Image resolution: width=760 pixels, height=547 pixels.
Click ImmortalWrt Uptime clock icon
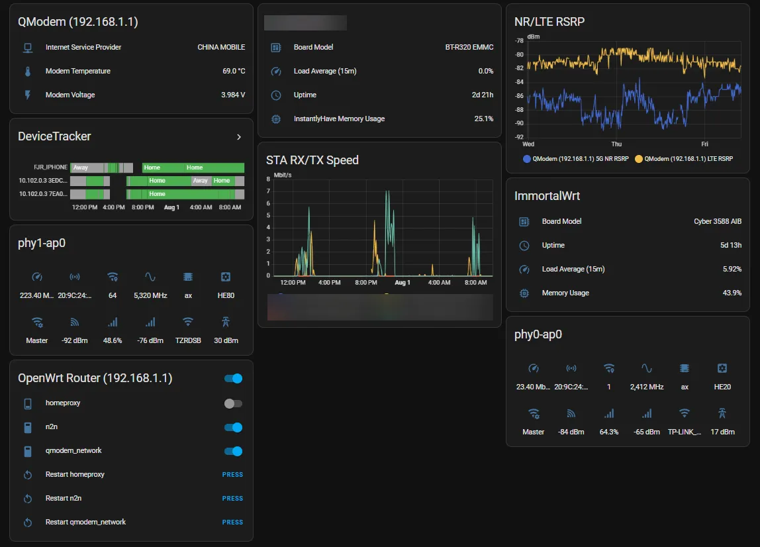(524, 246)
